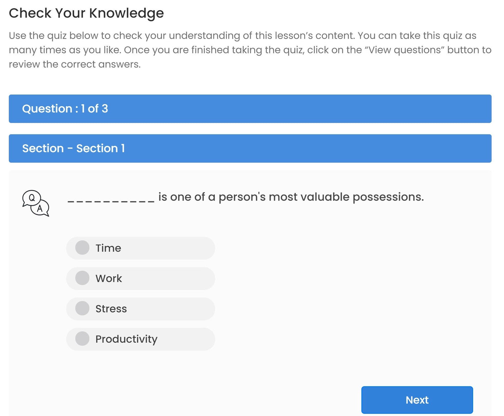Click the Q&A speech bubbles icon
The width and height of the screenshot is (504, 416).
(x=36, y=203)
